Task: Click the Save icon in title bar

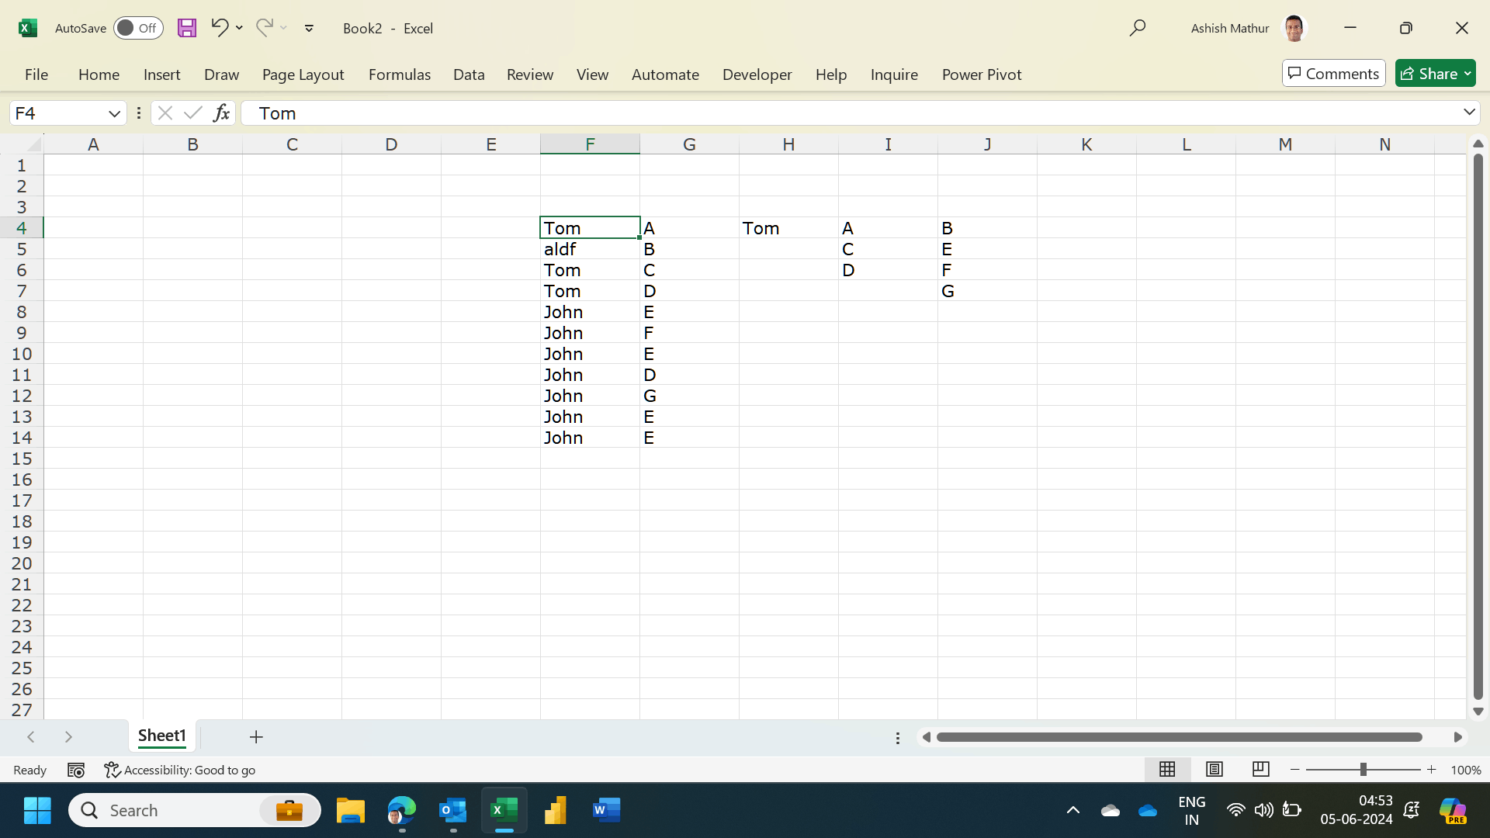Action: [x=187, y=28]
